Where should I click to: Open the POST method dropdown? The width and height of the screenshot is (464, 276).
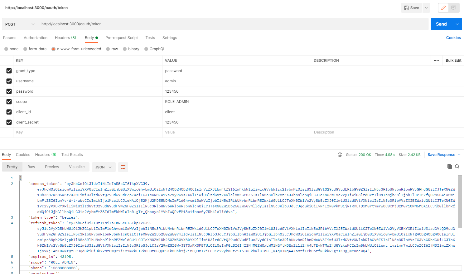(20, 24)
